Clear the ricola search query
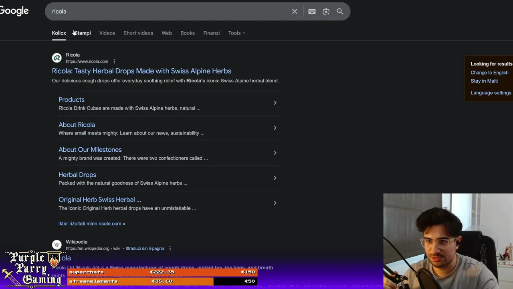Viewport: 513px width, 289px height. 295,11
